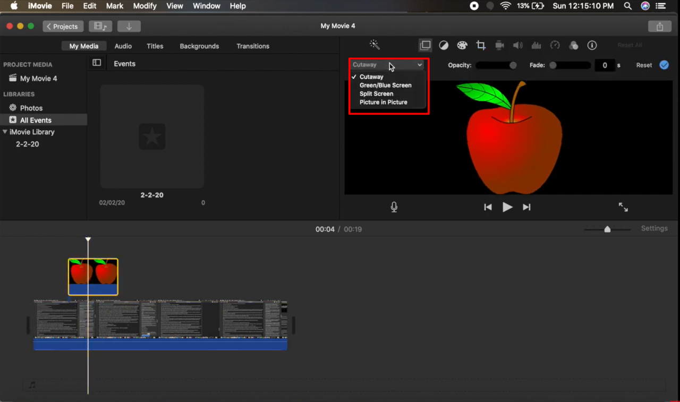Click the magic wand auto-enhance icon

(x=375, y=45)
